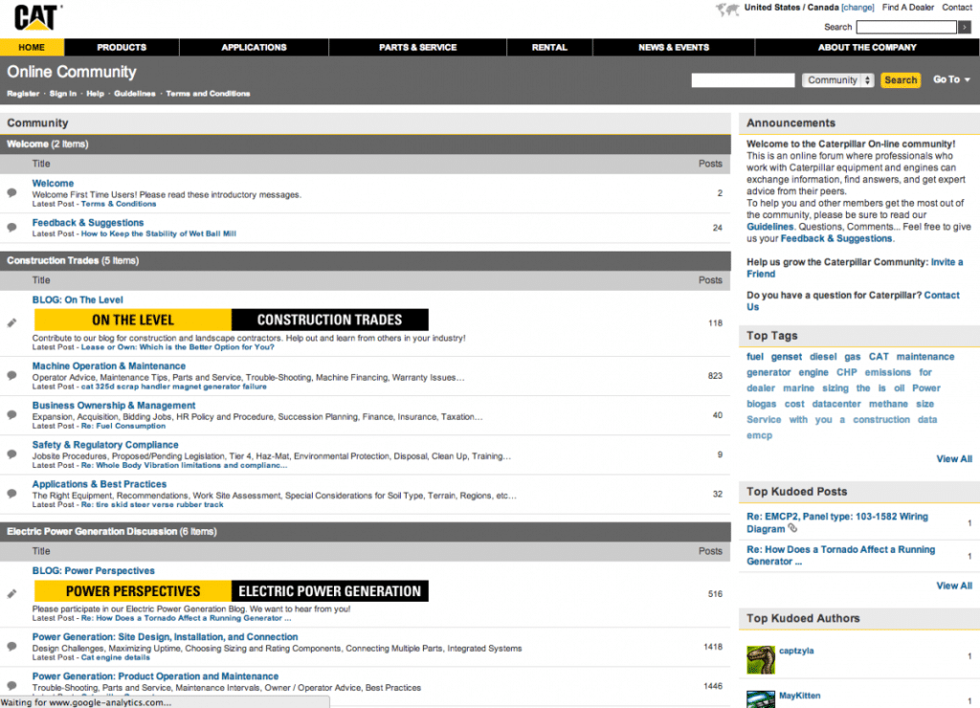Focus the top site Search field
Viewport: 980px width, 708px height.
click(906, 27)
